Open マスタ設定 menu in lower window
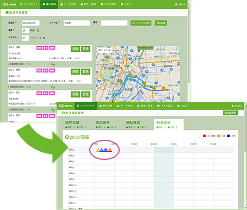 point(165,106)
